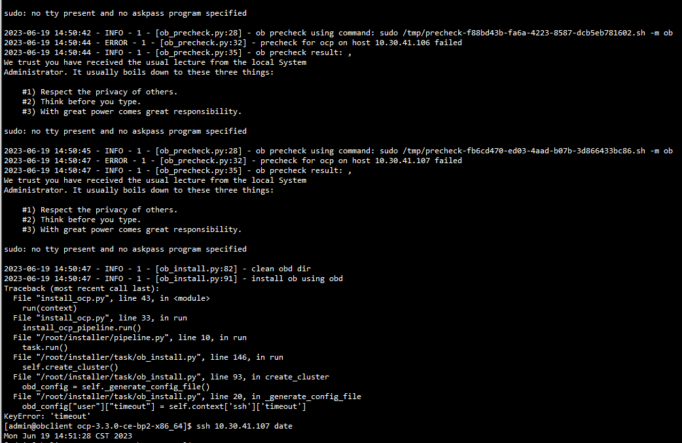Click the /root/installer/pipeline.py line 10 entry
This screenshot has height=443, width=682.
tap(130, 337)
